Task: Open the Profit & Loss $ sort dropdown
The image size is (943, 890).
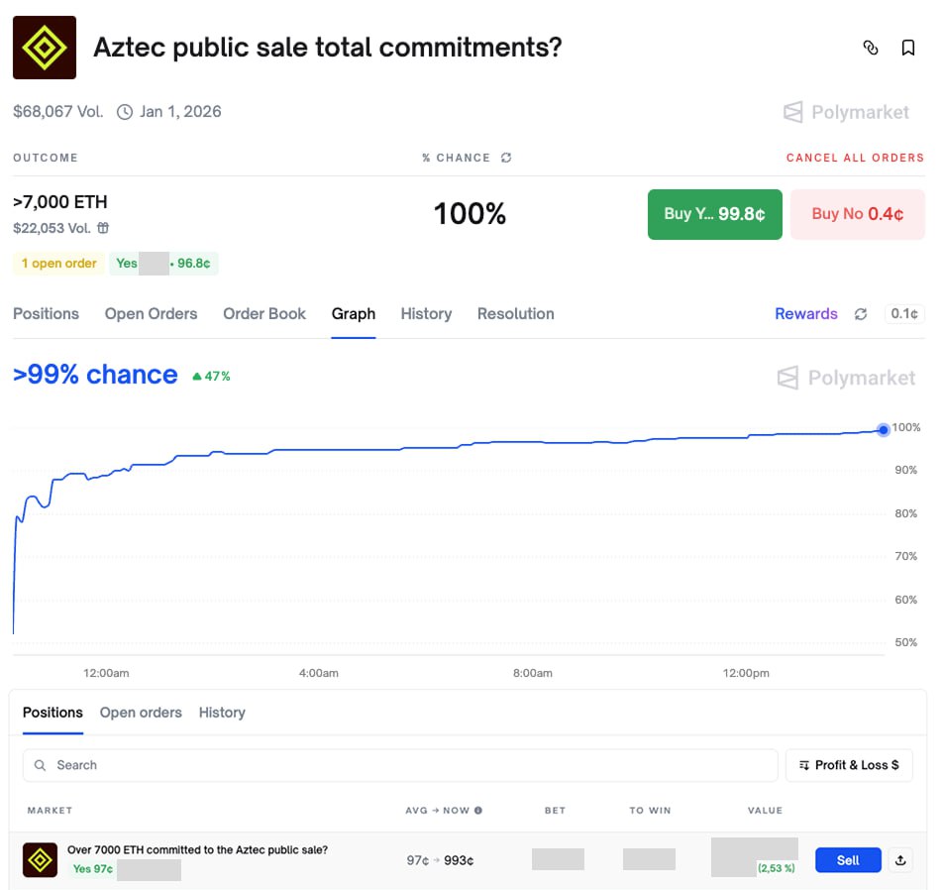Action: (849, 765)
